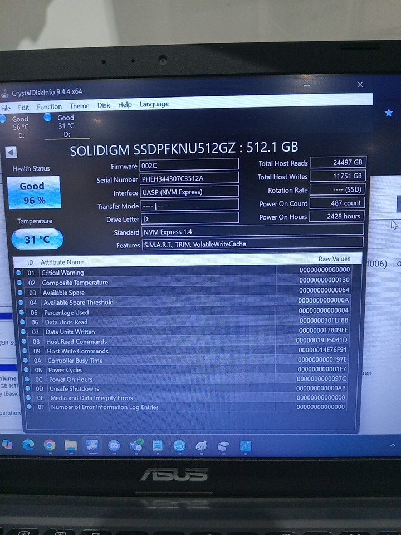Select the Available Spare Threshold row
The width and height of the screenshot is (401, 535).
click(x=184, y=301)
